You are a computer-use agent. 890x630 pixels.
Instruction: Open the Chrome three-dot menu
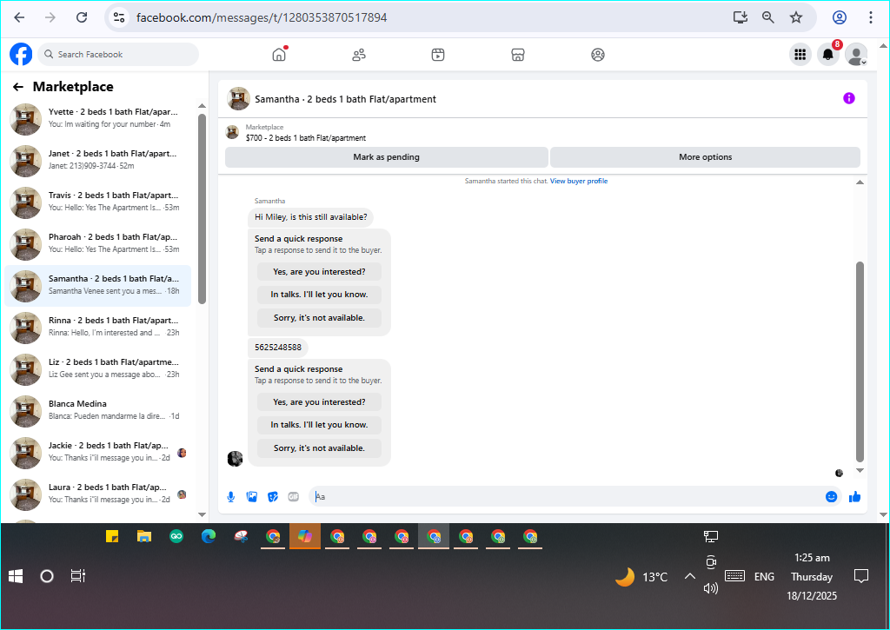coord(870,17)
